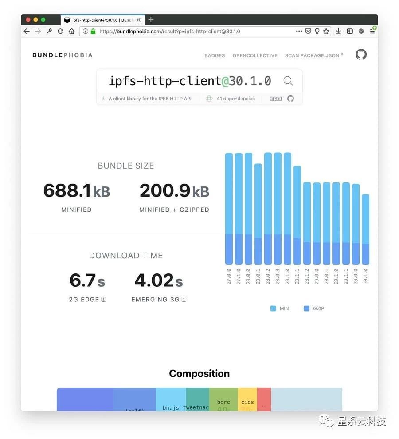Click the 41 dependencies label

(x=235, y=99)
